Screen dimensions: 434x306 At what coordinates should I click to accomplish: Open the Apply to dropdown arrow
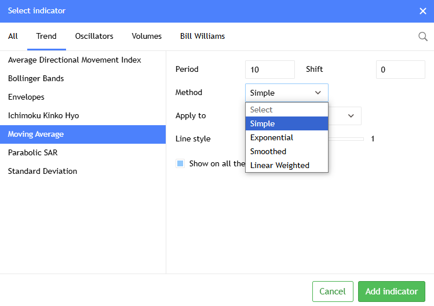point(351,116)
